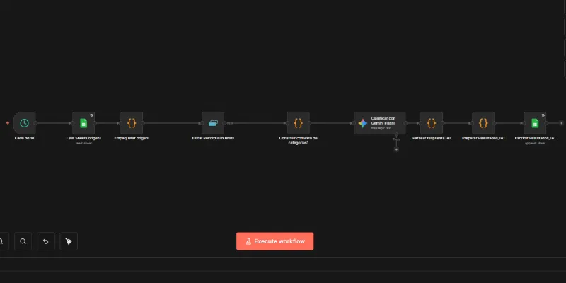The width and height of the screenshot is (566, 283).
Task: Run the workflow with Execute workflow button
Action: (275, 241)
